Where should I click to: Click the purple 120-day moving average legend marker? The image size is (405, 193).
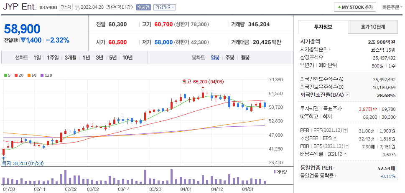point(42,75)
